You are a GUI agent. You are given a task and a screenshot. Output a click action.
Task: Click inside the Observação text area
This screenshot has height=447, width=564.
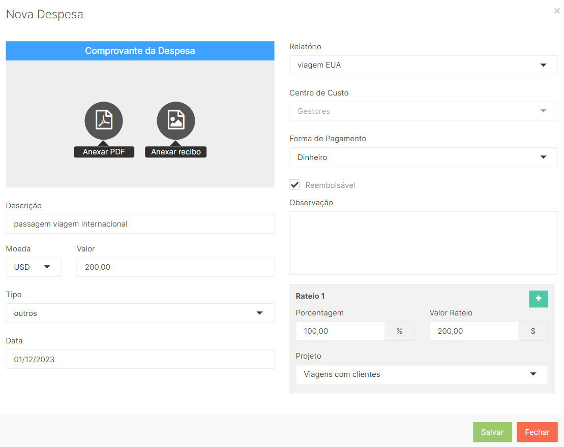click(x=423, y=243)
